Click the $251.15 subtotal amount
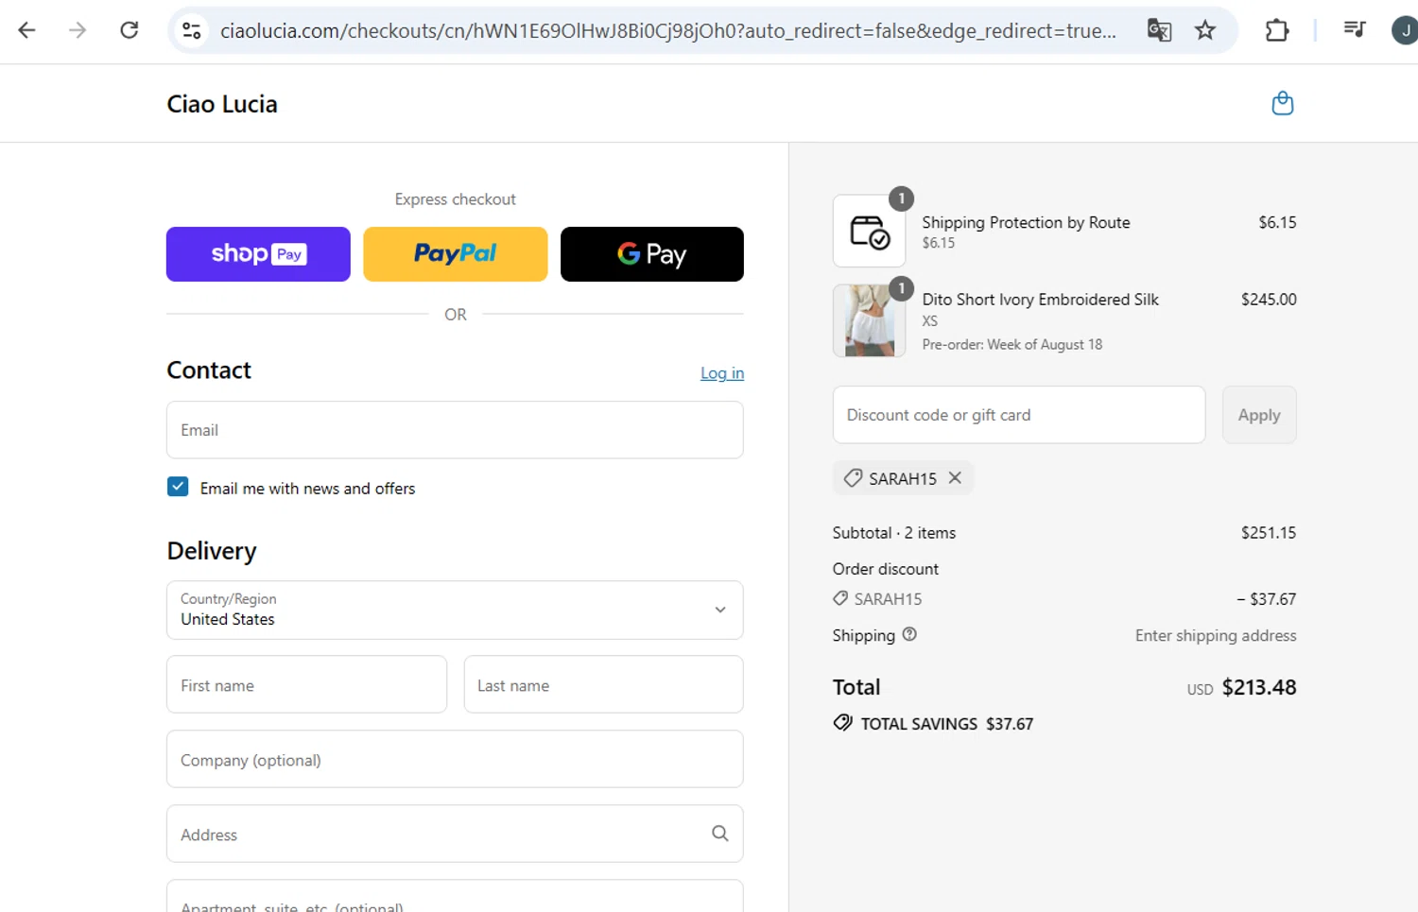1418x912 pixels. [x=1269, y=533]
